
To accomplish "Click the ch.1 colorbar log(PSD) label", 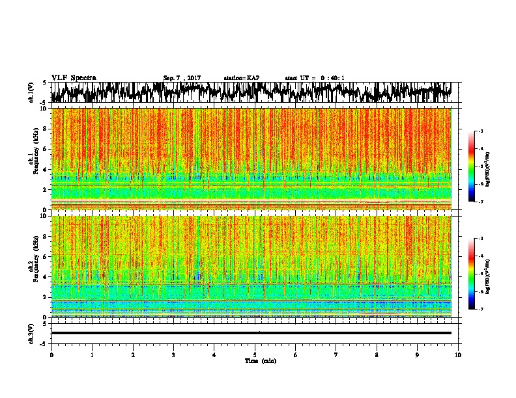I will tap(487, 170).
